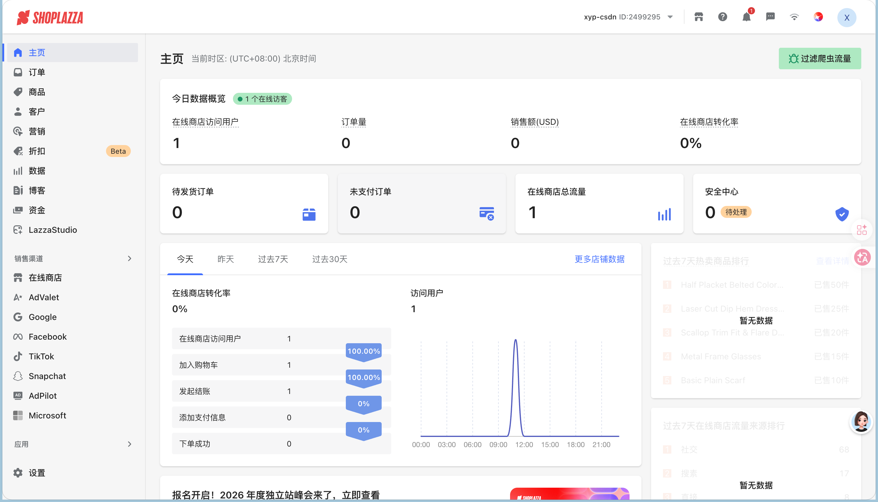Viewport: 878px width, 502px height.
Task: Click the tag icon beside 商品
Action: click(x=18, y=92)
